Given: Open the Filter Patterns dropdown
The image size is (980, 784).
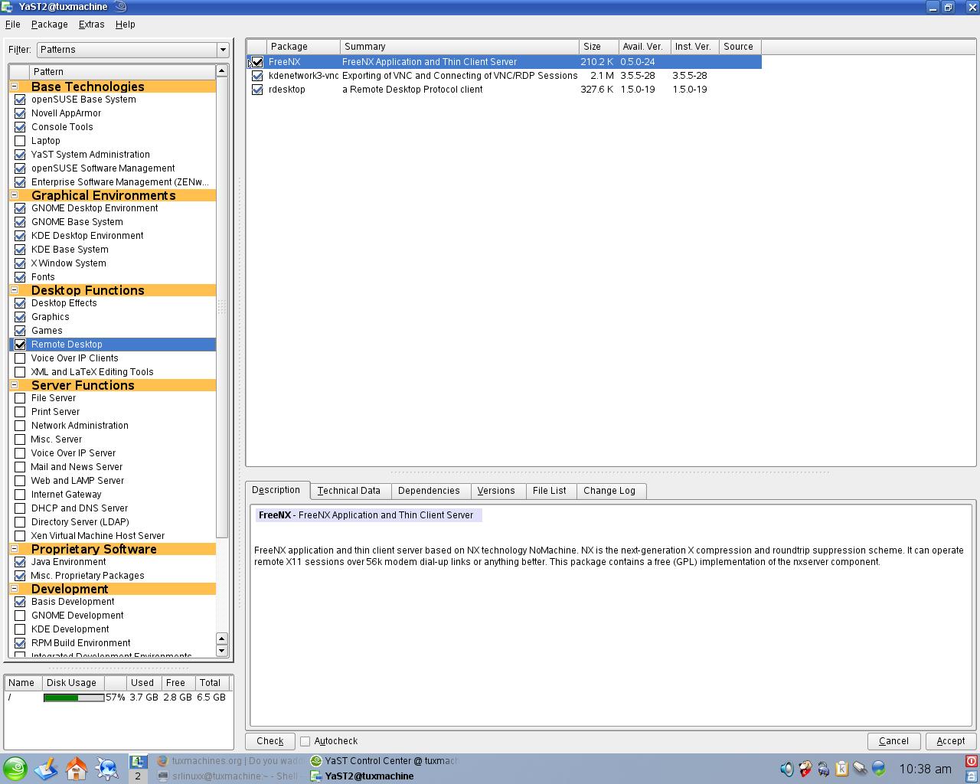Looking at the screenshot, I should 133,50.
